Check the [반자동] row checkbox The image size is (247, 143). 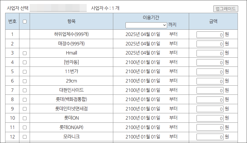click(25, 63)
